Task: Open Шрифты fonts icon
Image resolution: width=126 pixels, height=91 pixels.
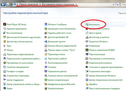Action: click(87, 84)
